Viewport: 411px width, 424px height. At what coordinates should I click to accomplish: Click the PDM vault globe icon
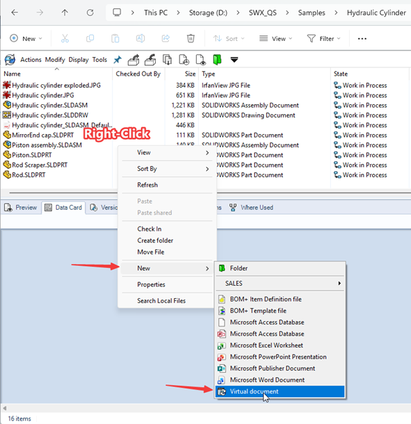coord(10,59)
